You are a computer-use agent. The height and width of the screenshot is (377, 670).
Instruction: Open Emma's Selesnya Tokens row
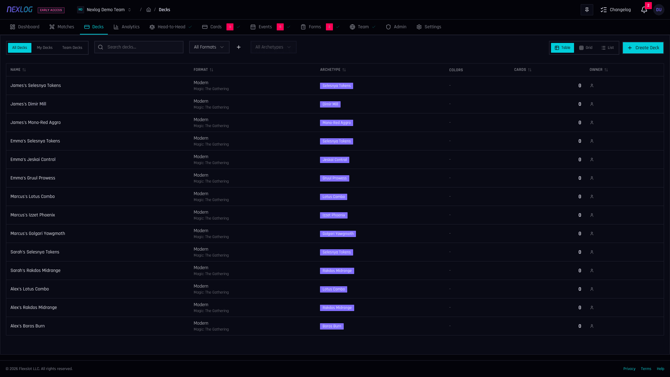[x=335, y=141]
